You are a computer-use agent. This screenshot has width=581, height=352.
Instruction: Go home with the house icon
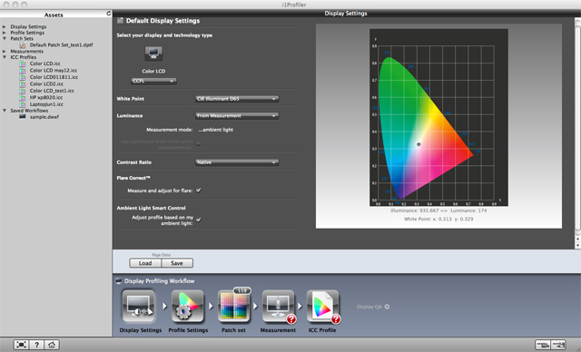coord(52,345)
